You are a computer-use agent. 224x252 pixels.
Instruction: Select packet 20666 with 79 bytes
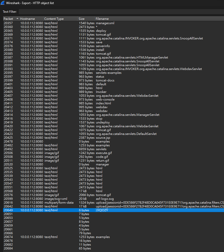pyautogui.click(x=114, y=233)
